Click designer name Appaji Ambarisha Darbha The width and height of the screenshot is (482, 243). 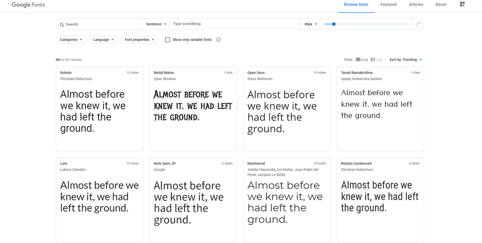361,79
